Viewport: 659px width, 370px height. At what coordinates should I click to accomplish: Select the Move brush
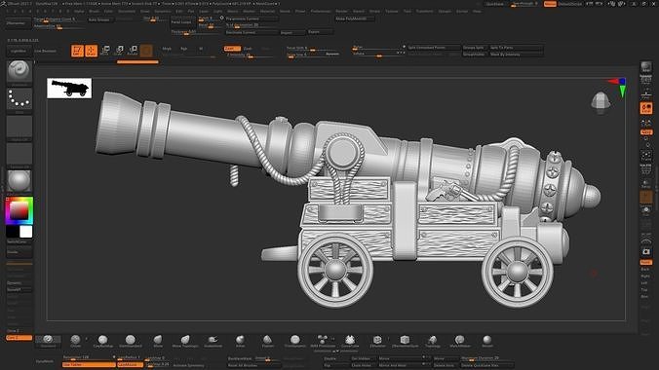pos(158,341)
